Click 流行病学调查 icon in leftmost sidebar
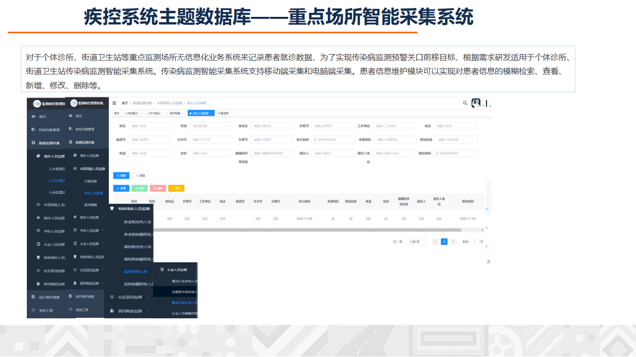 (x=33, y=297)
